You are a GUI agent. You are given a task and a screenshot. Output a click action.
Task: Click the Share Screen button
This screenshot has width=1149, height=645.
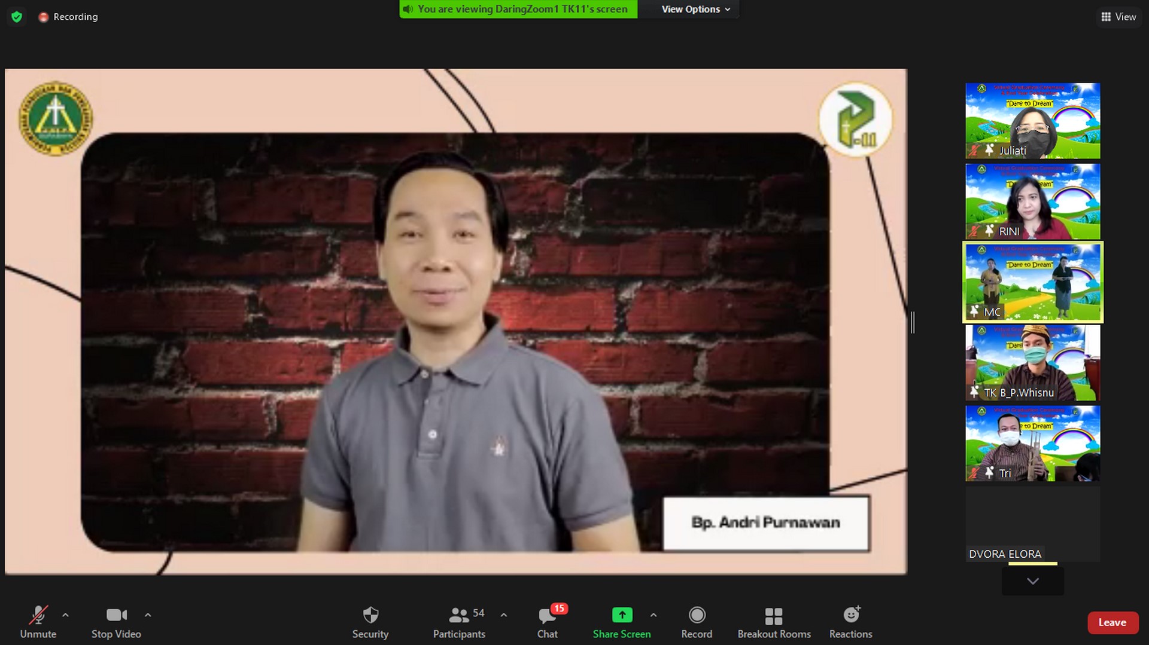coord(622,622)
